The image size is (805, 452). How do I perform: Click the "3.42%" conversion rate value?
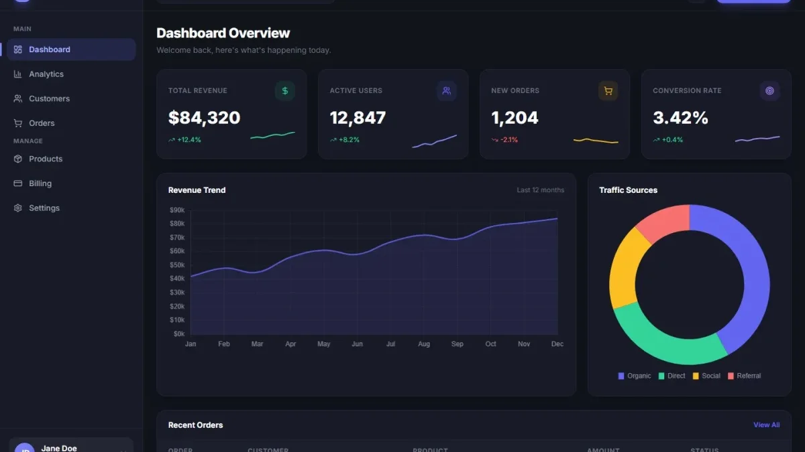[680, 118]
